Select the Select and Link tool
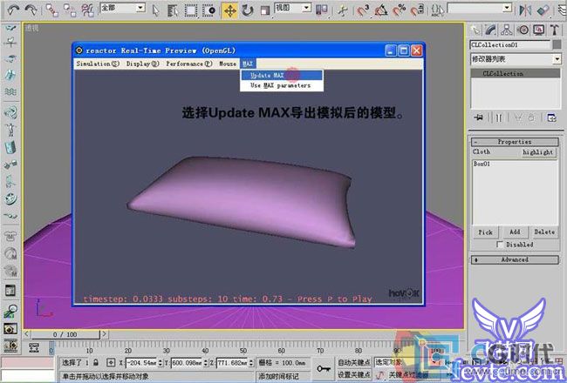Screen dimensions: 567x383 pos(51,10)
